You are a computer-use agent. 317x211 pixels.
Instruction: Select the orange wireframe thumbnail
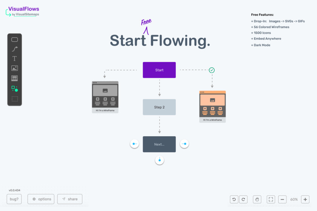click(x=212, y=106)
